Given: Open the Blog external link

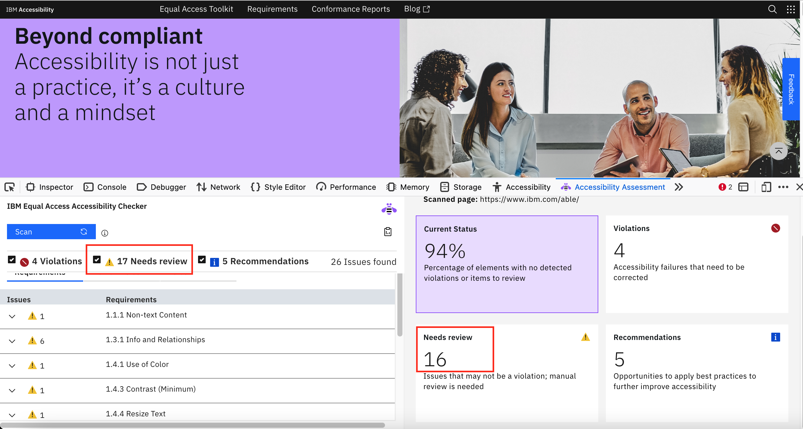Looking at the screenshot, I should click(416, 9).
